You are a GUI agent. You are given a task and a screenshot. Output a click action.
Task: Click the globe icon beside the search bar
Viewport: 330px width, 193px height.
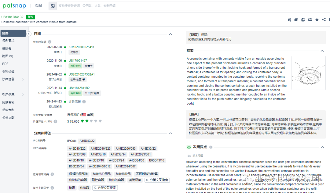coord(53,5)
